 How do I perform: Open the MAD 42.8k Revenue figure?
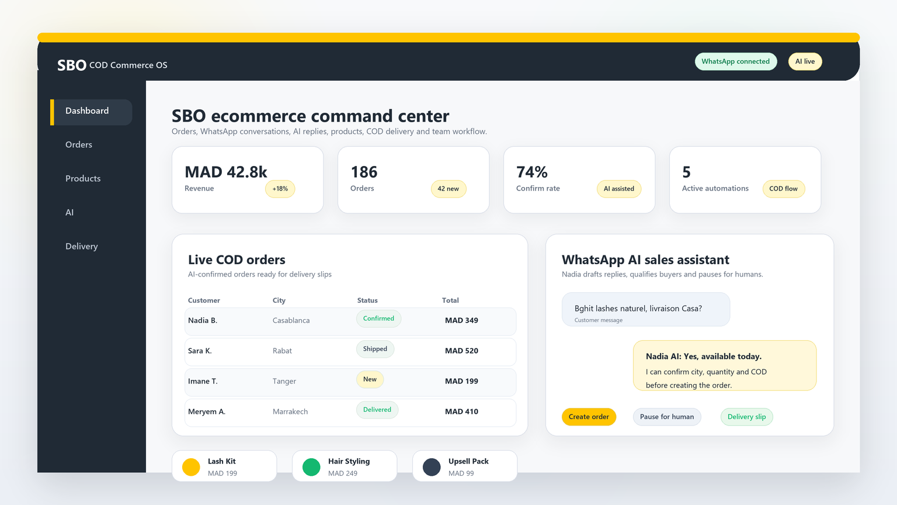(x=226, y=172)
